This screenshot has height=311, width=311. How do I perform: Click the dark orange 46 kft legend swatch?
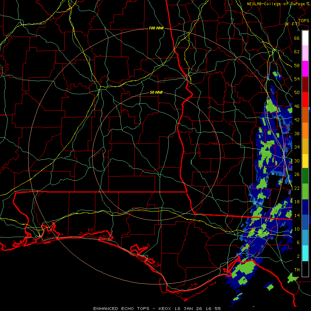(x=305, y=115)
